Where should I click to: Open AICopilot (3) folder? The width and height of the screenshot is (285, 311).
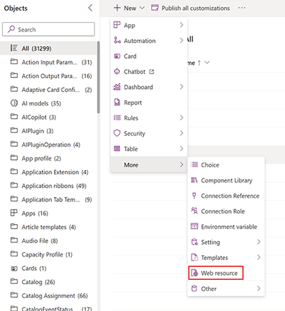[48, 117]
